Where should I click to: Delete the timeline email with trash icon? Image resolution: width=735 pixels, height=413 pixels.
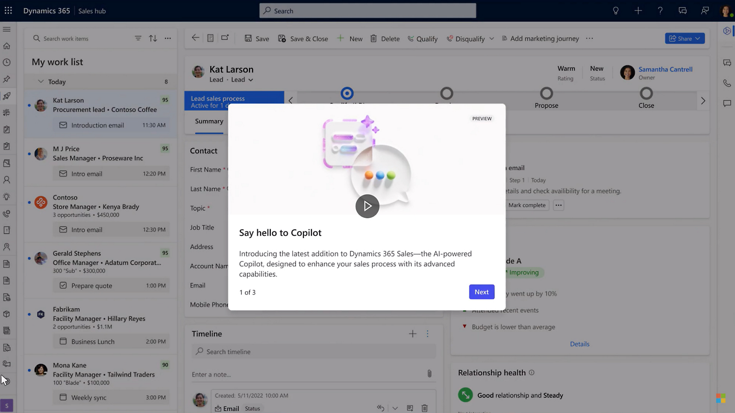tap(424, 408)
